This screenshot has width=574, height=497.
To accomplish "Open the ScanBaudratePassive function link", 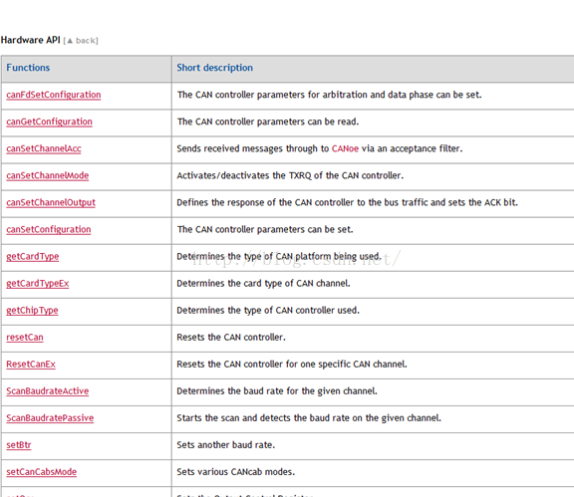I will click(50, 418).
